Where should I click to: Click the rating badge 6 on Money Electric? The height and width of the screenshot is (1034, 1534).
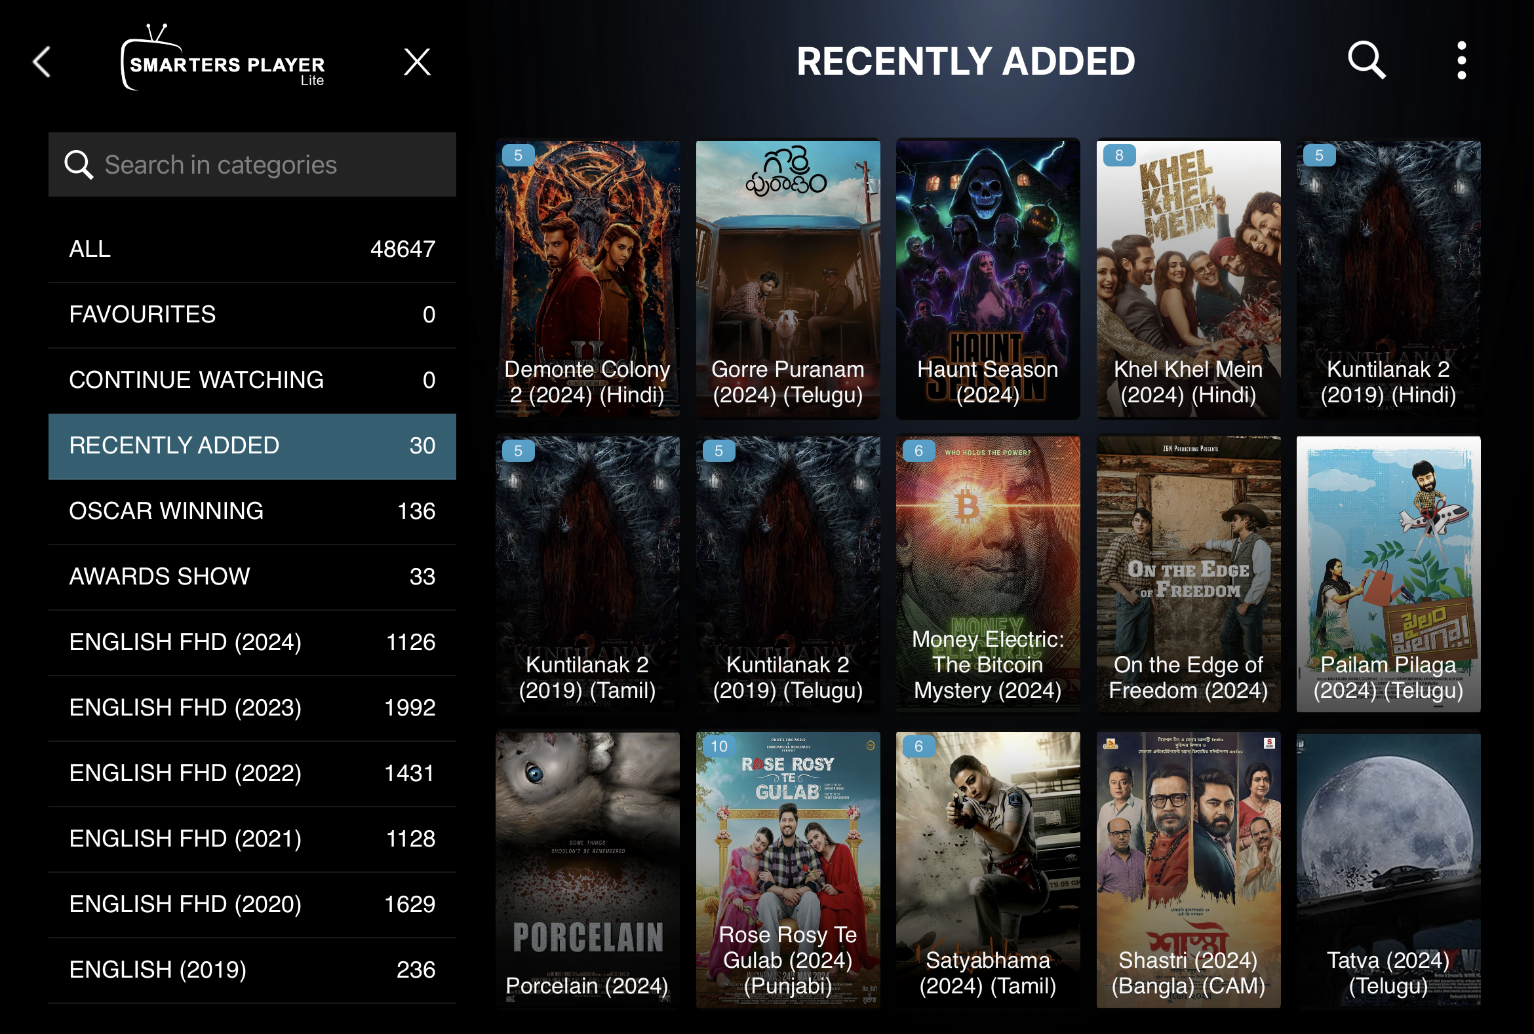pyautogui.click(x=918, y=451)
